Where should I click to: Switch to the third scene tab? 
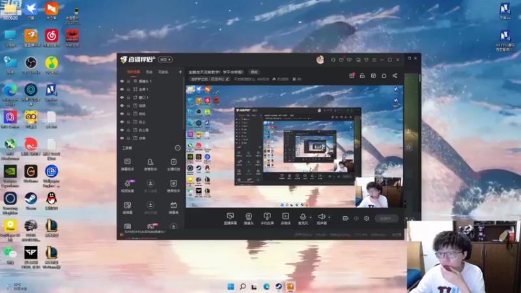(x=163, y=72)
